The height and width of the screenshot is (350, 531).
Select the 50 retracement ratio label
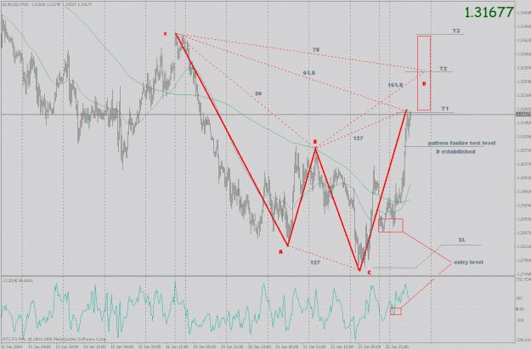coord(258,93)
